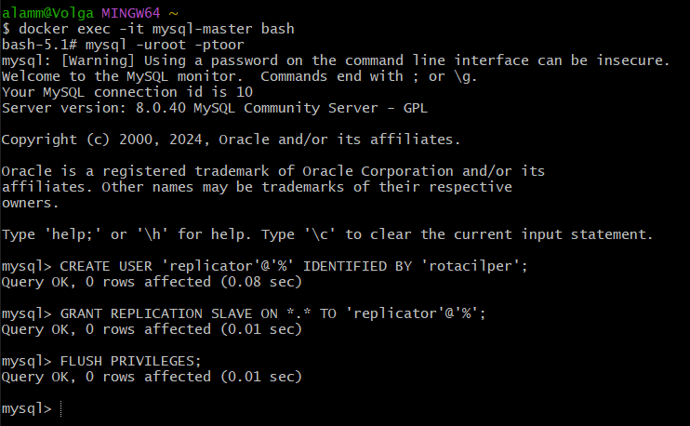Click the 'rotacilper' password string
Screen dimensions: 690x426
(x=471, y=266)
